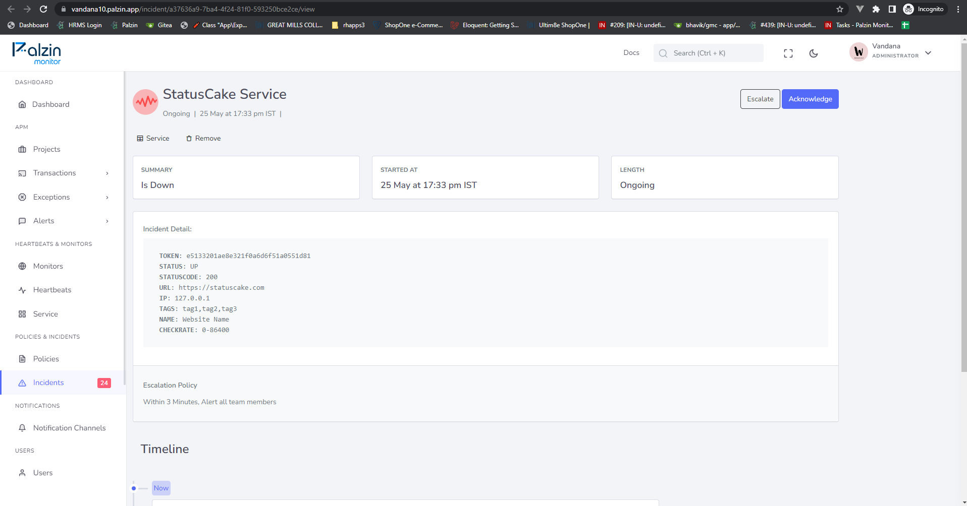967x506 pixels.
Task: Click the Service grid icon in sidebar
Action: coord(22,314)
